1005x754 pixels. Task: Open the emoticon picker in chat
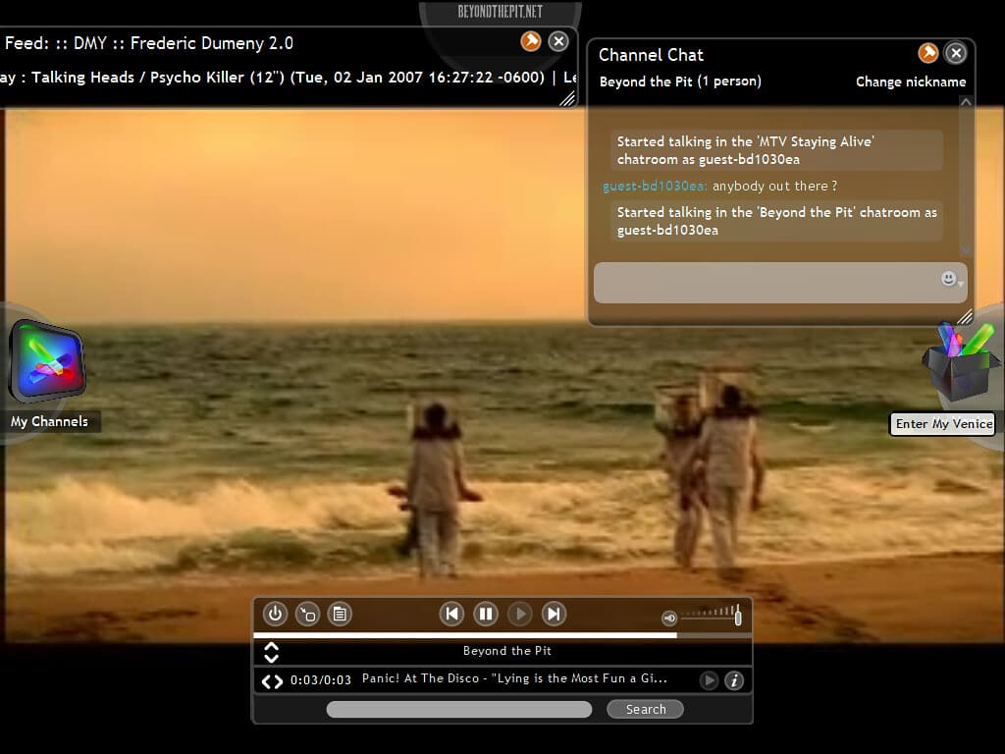tap(950, 278)
